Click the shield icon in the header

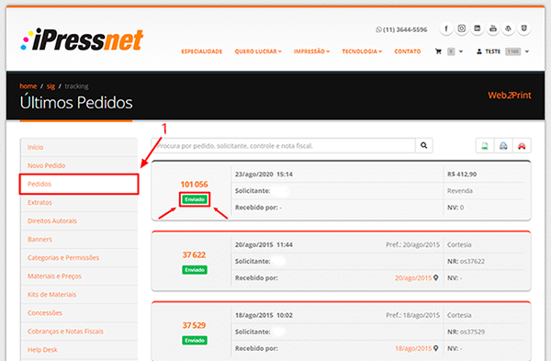coord(524,28)
